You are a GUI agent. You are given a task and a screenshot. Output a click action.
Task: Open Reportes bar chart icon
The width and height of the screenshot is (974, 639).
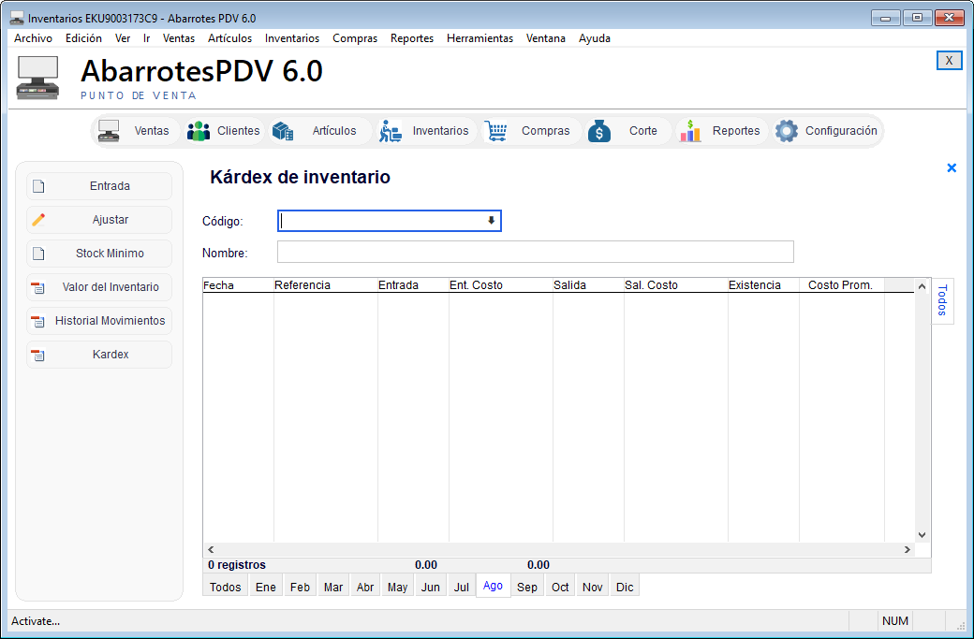pyautogui.click(x=690, y=131)
